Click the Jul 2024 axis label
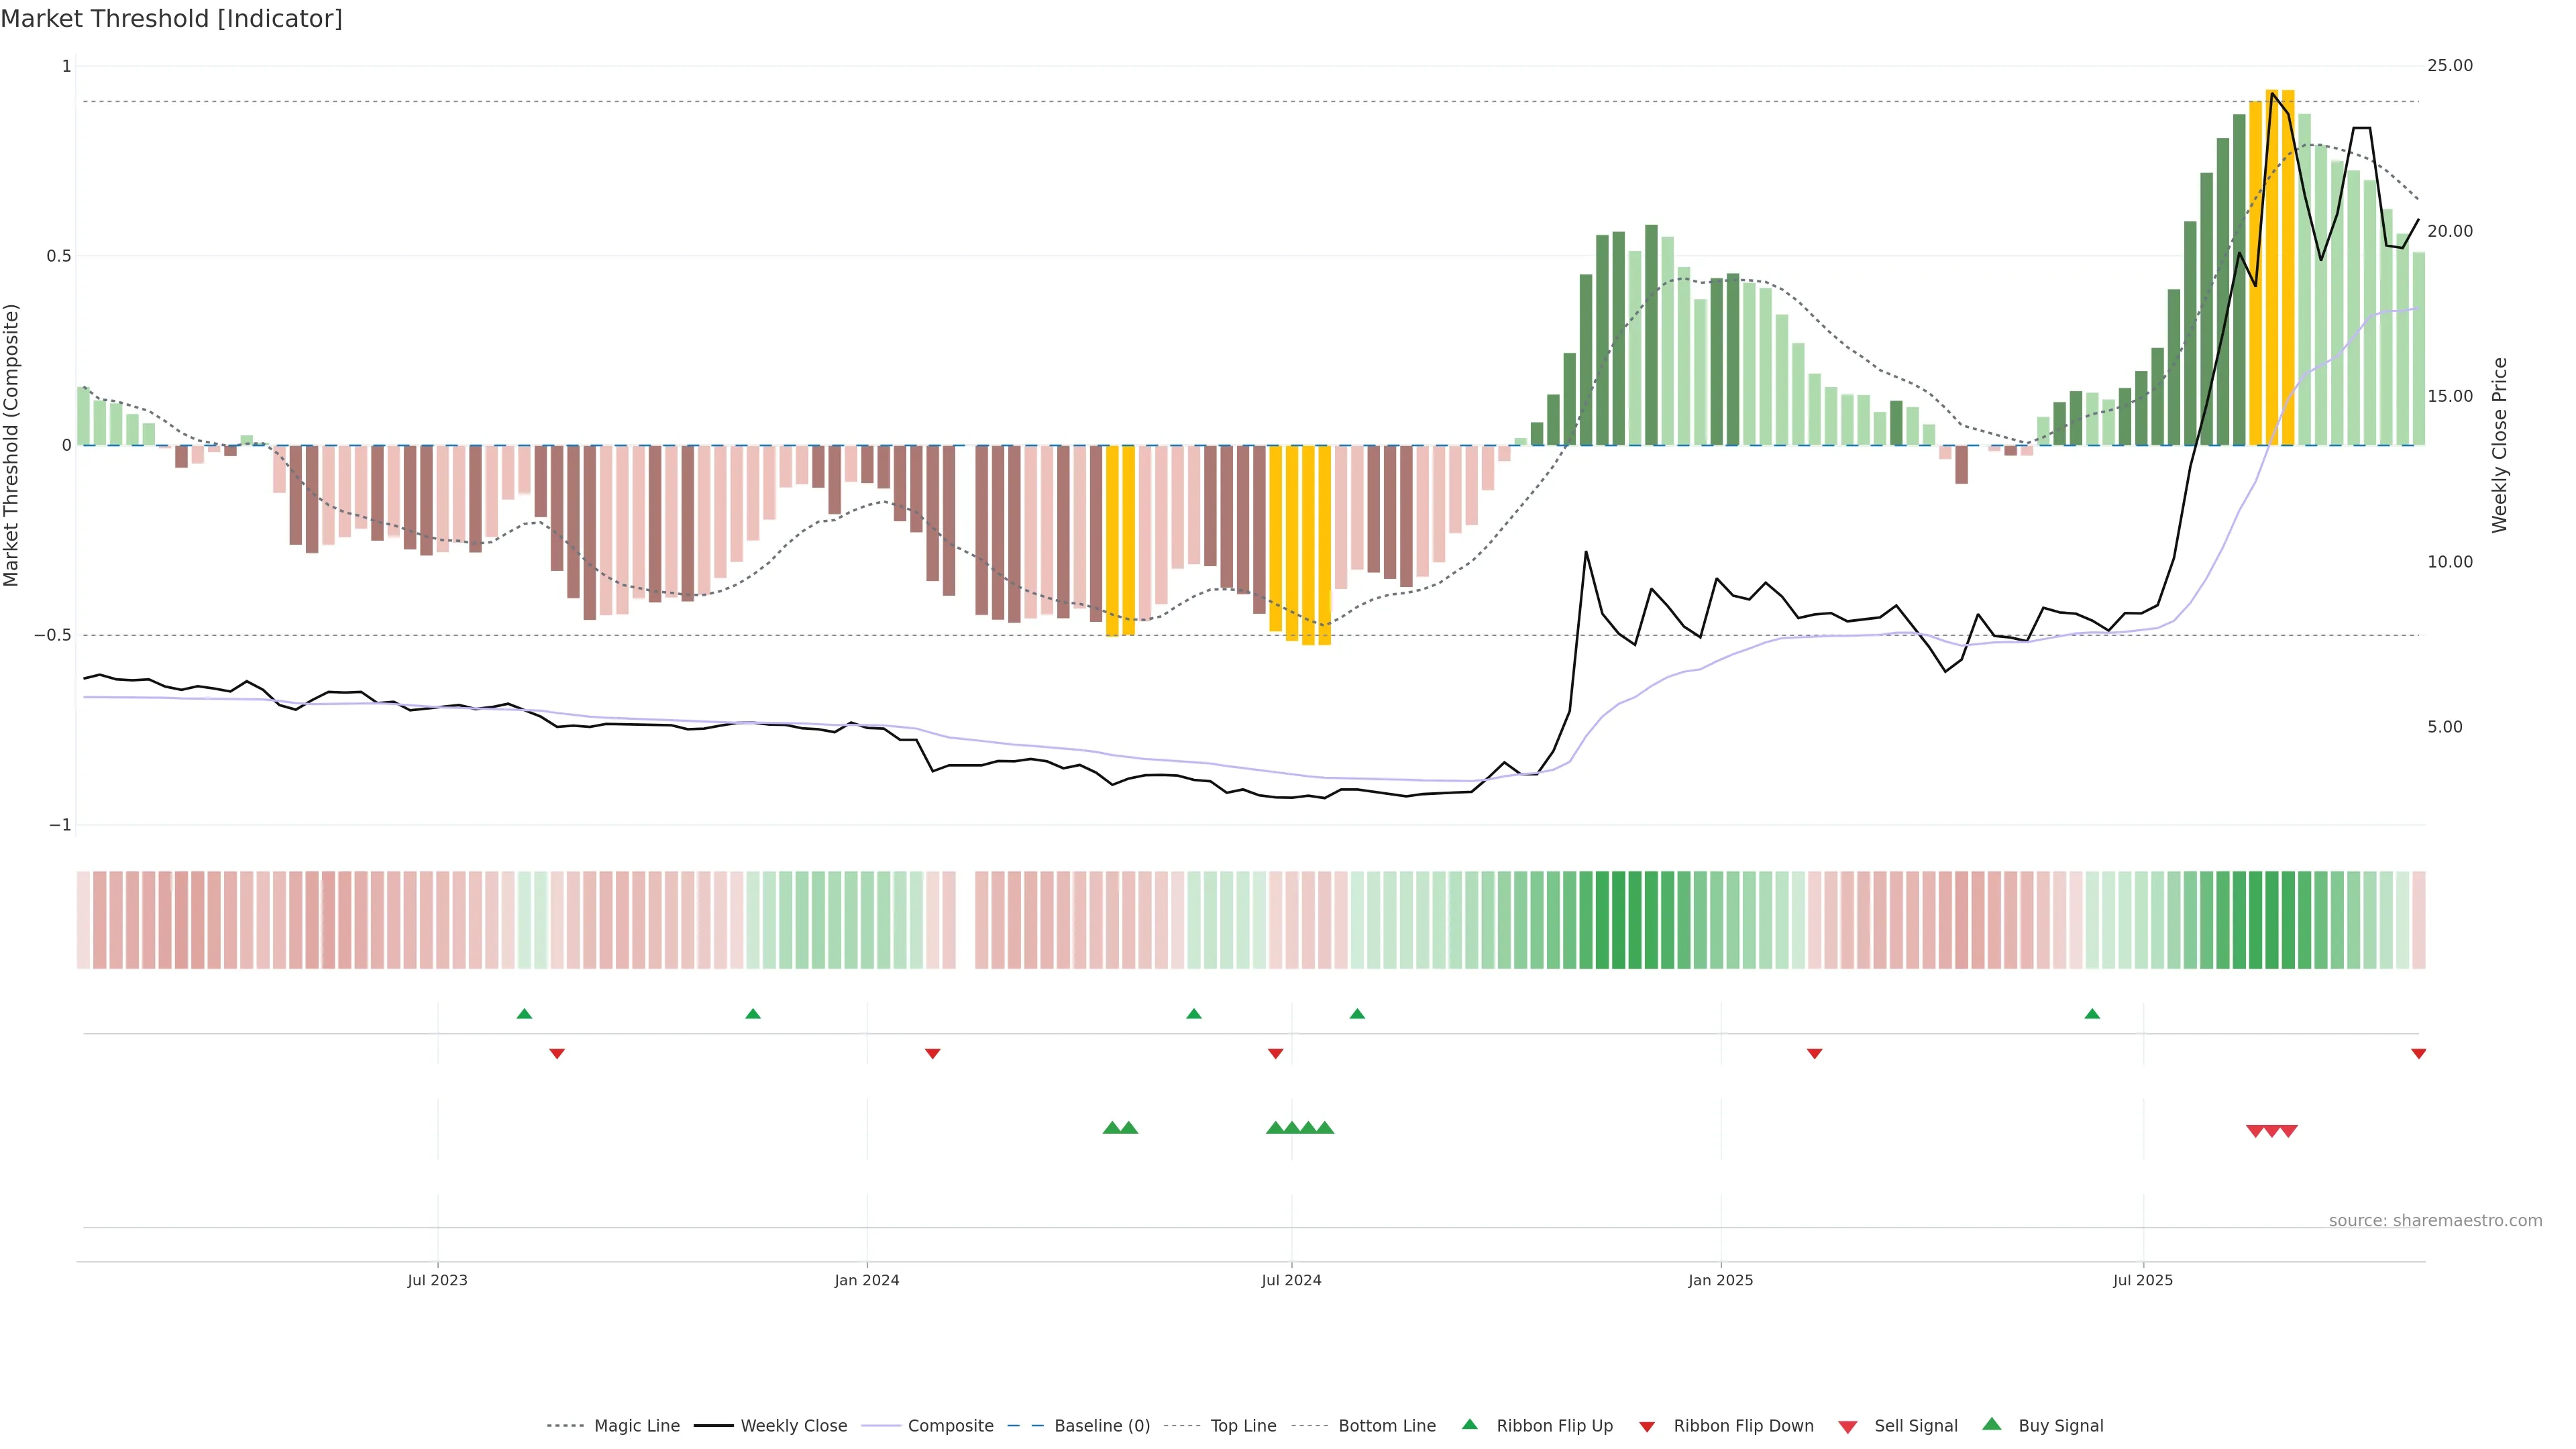 [1291, 1280]
